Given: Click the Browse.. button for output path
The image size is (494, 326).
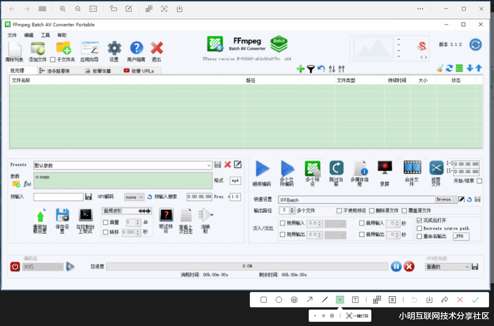Looking at the screenshot, I should (446, 199).
